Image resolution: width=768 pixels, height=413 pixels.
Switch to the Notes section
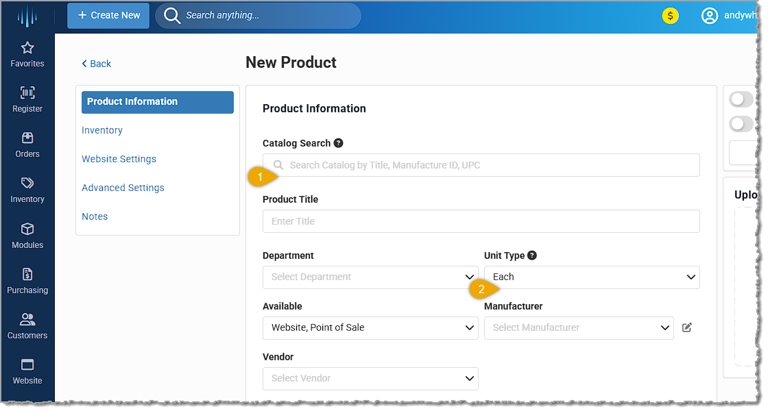pyautogui.click(x=95, y=217)
